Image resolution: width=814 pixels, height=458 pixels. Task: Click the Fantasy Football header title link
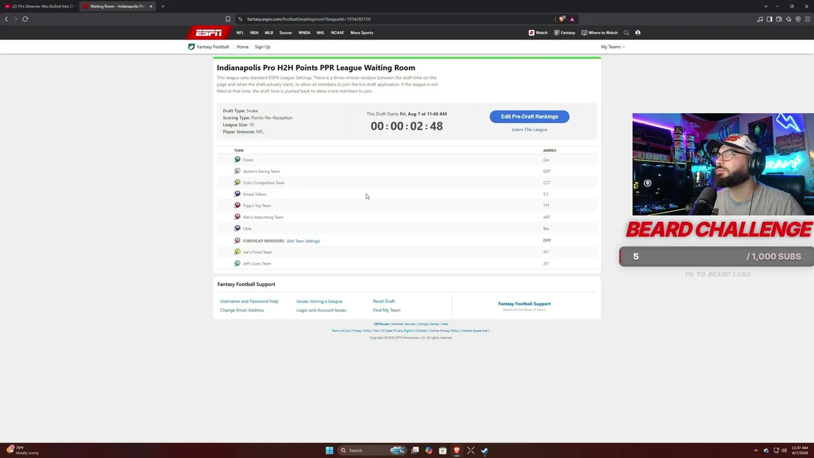pos(212,47)
